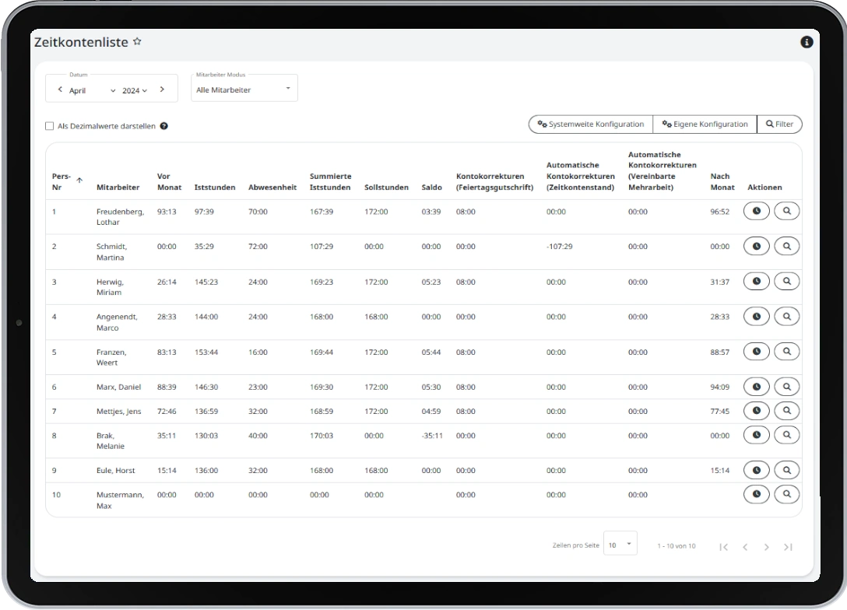Open the year dropdown showing 2024
This screenshot has width=847, height=610.
click(x=134, y=90)
